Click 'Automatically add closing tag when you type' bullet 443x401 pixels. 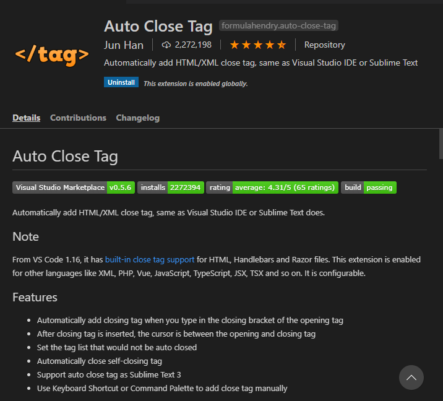pyautogui.click(x=190, y=320)
